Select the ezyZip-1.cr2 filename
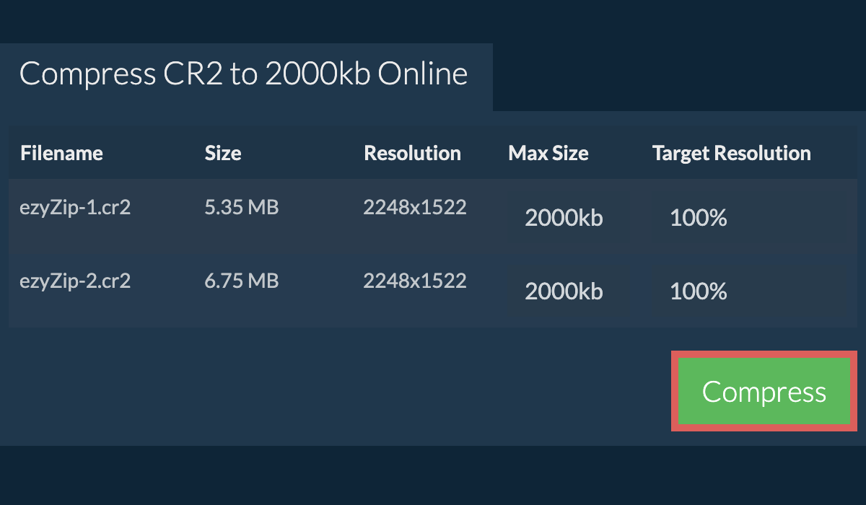866x505 pixels. pyautogui.click(x=75, y=208)
